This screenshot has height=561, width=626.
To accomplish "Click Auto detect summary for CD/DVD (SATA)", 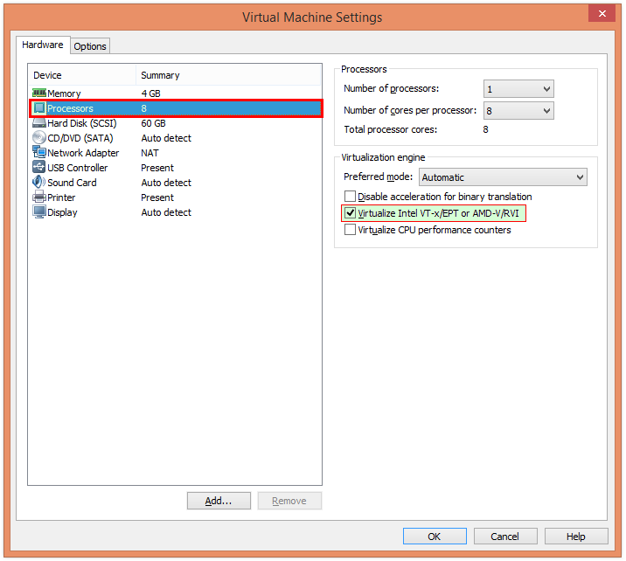I will point(166,138).
